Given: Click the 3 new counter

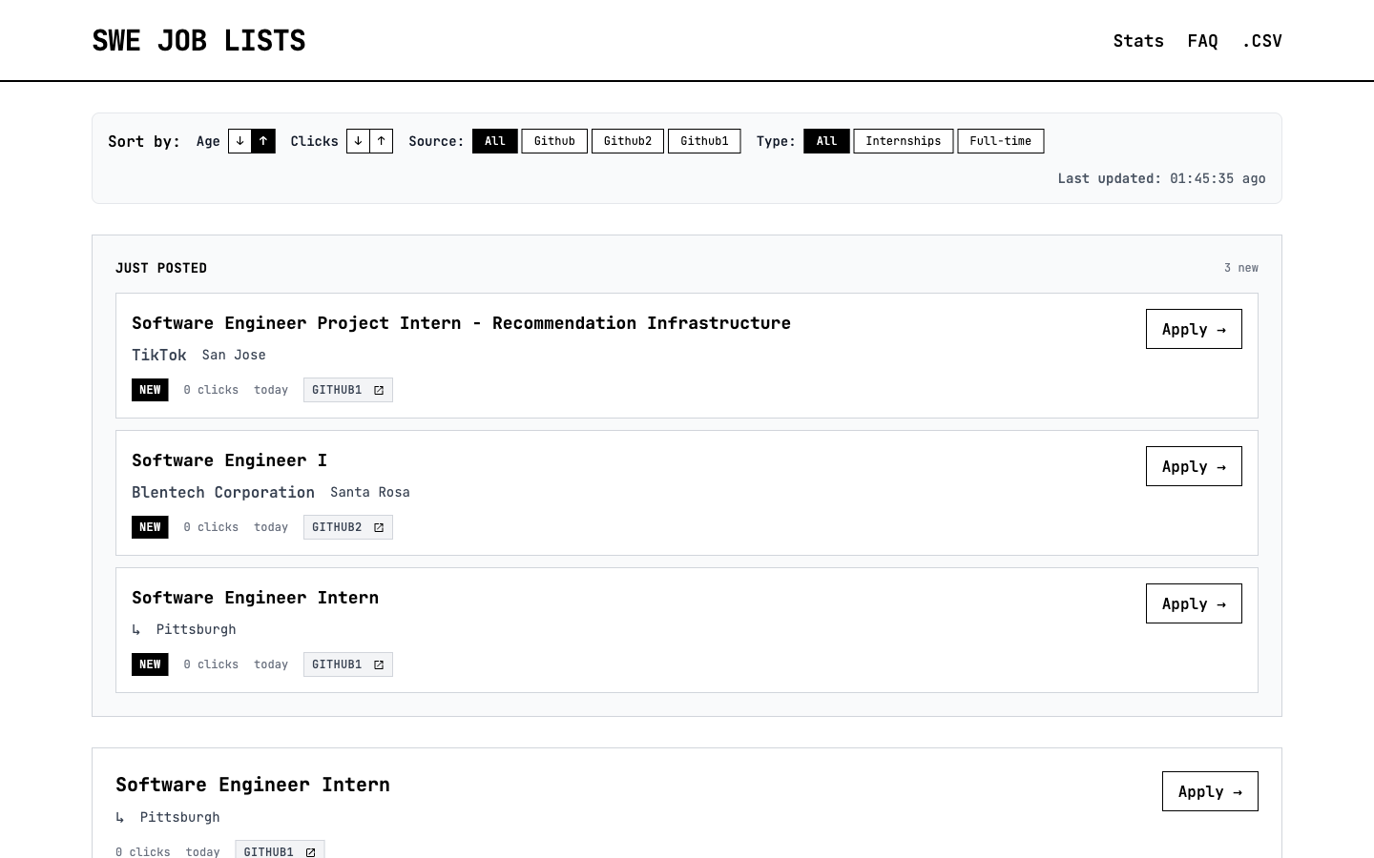Looking at the screenshot, I should pyautogui.click(x=1241, y=268).
